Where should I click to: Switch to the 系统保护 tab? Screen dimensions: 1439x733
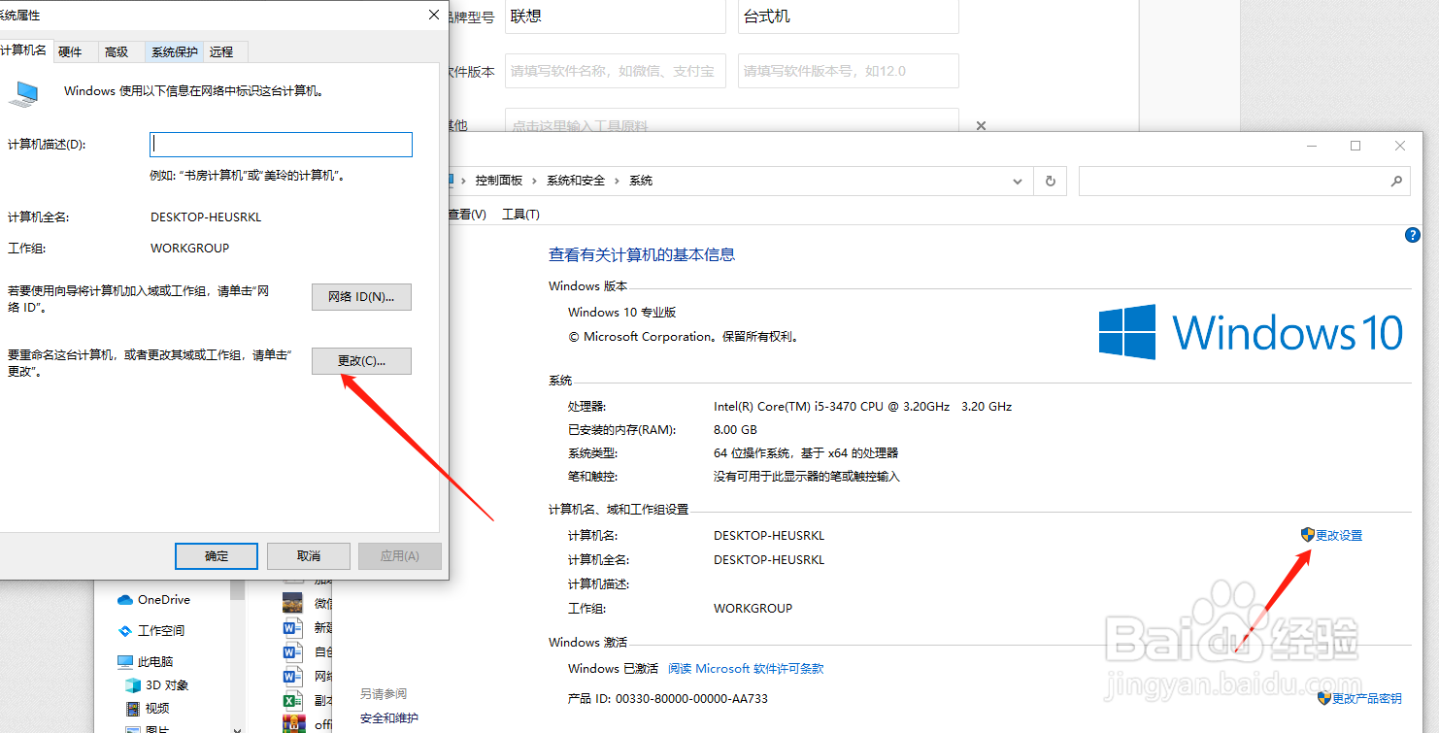point(175,52)
